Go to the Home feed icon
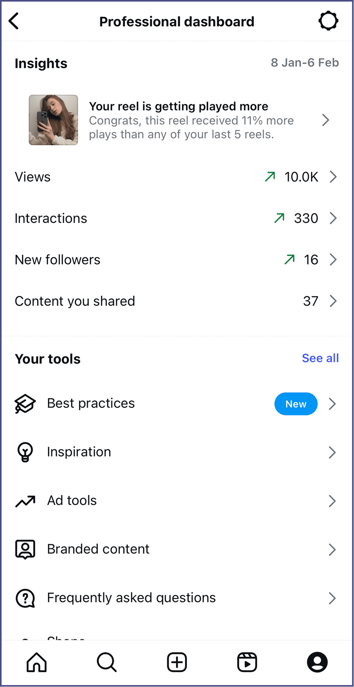 coord(37,662)
